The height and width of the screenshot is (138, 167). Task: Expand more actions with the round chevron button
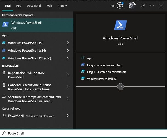pyautogui.click(x=120, y=87)
